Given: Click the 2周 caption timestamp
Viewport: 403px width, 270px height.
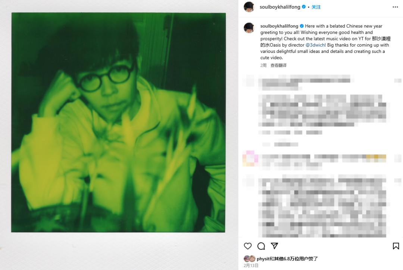Looking at the screenshot, I should click(x=263, y=66).
